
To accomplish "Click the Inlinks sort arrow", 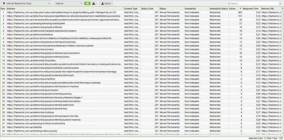I will (240, 9).
